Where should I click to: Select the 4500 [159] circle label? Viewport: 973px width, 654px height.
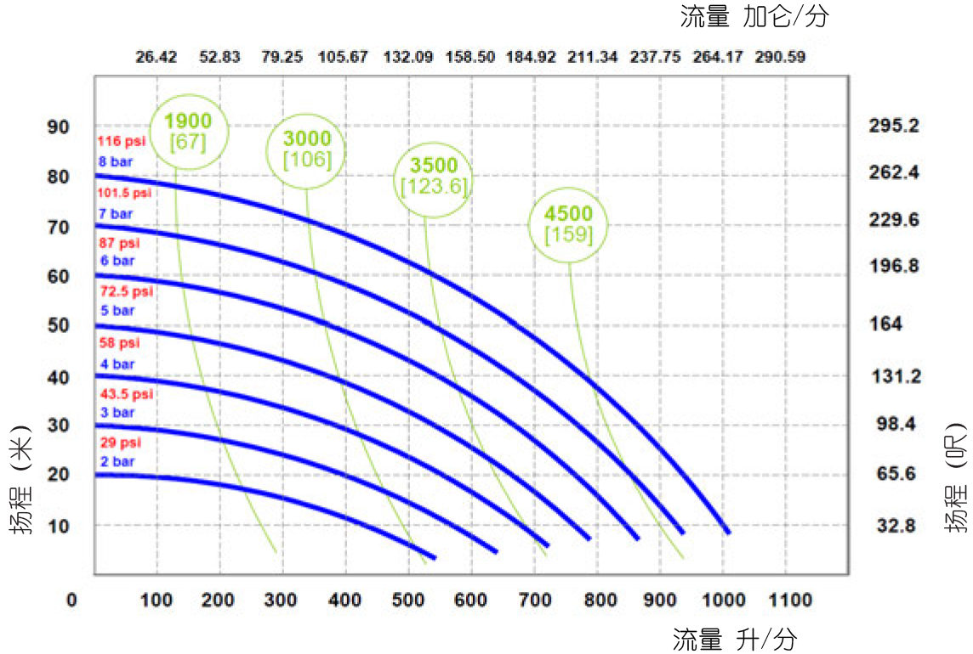[568, 223]
